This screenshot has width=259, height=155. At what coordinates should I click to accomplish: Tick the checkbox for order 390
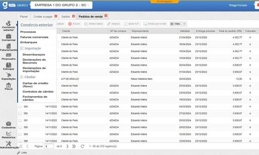tap(20, 127)
